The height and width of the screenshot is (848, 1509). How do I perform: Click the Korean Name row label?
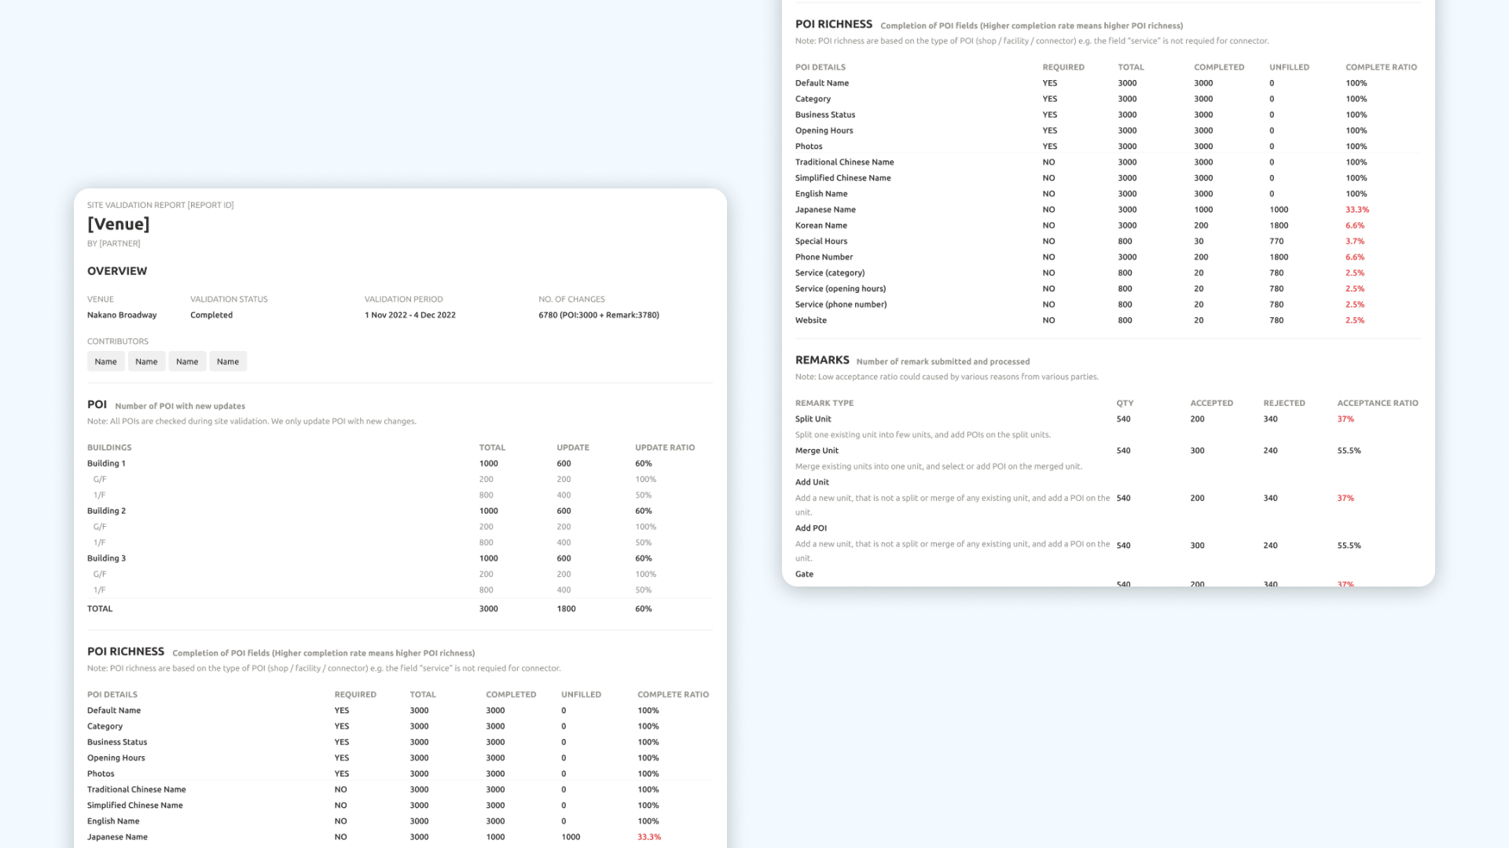[821, 225]
